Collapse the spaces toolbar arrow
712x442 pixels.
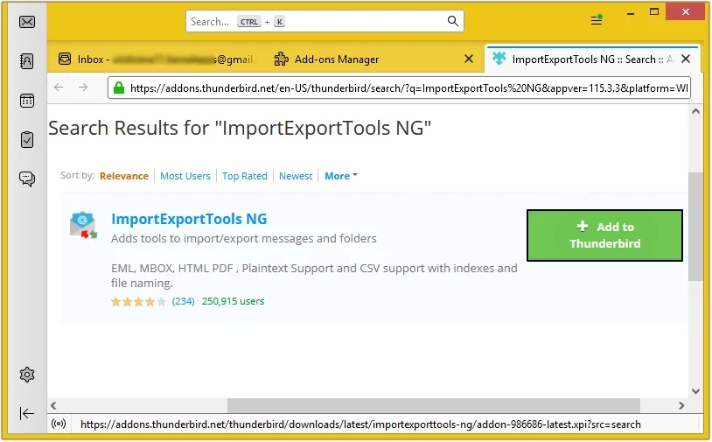(x=27, y=413)
